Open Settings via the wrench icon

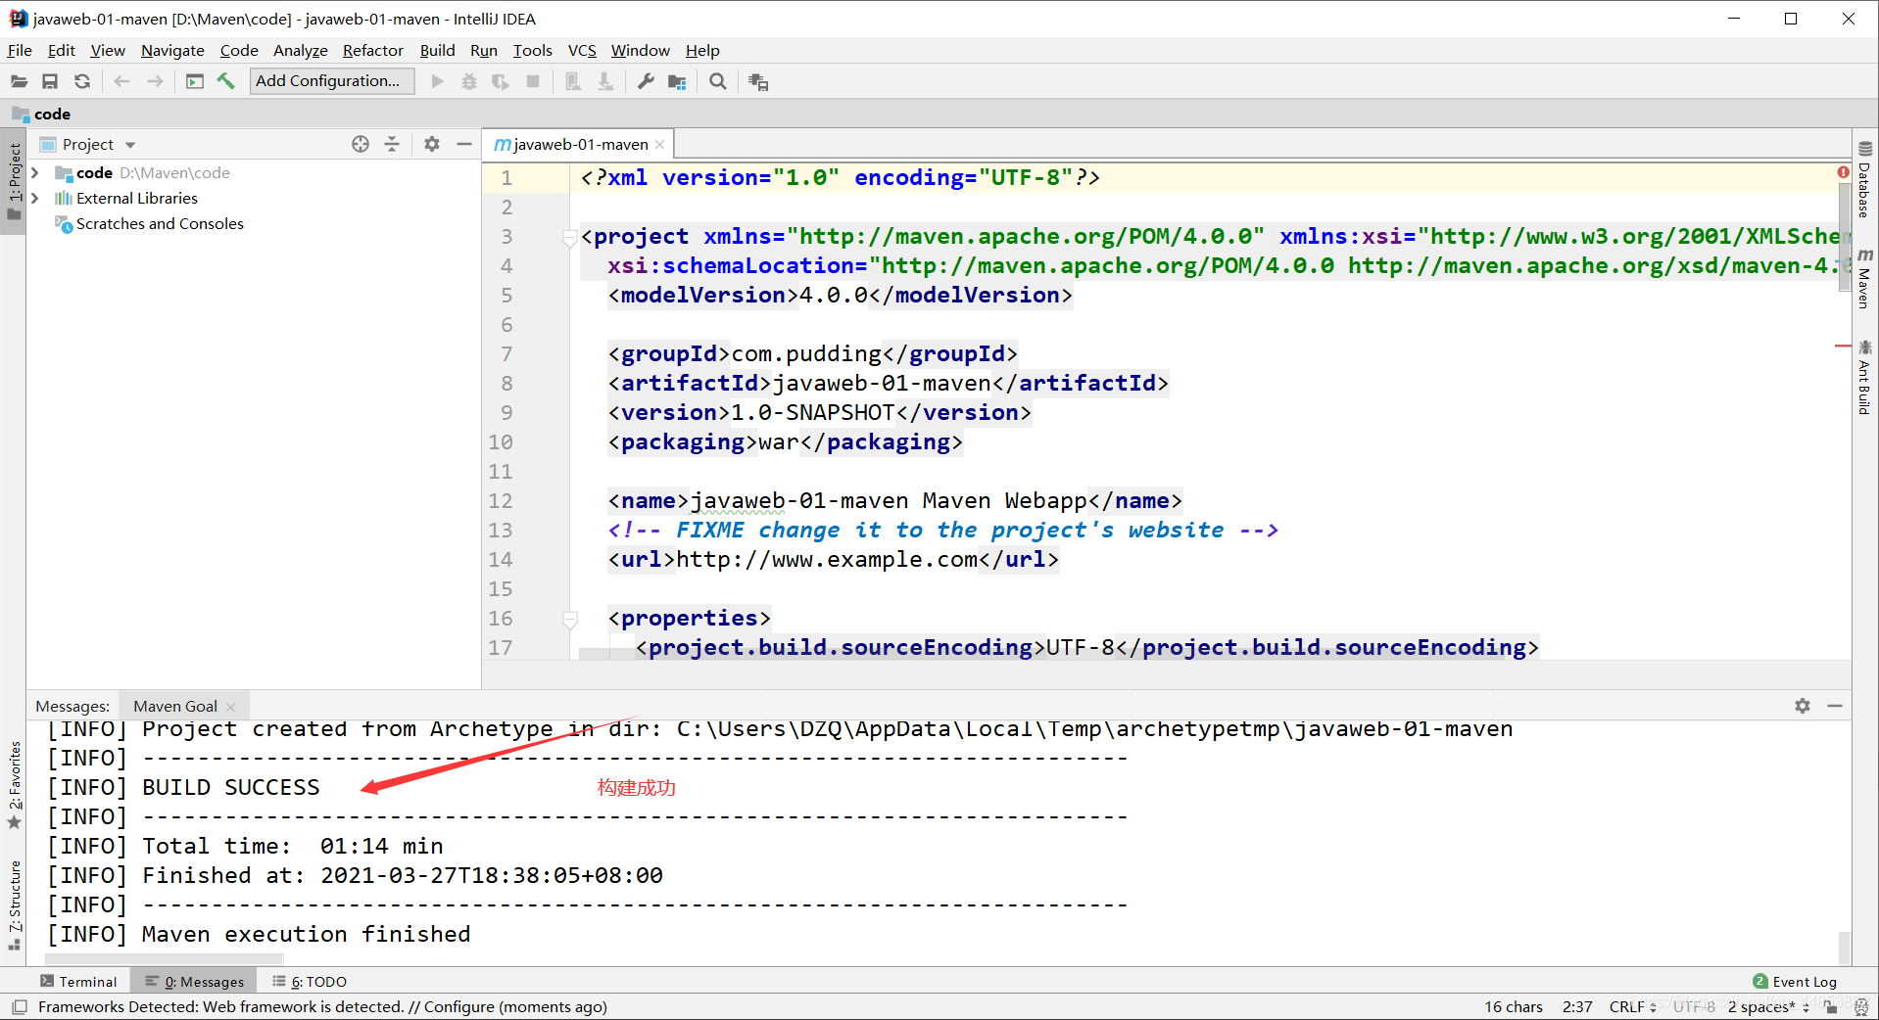646,81
